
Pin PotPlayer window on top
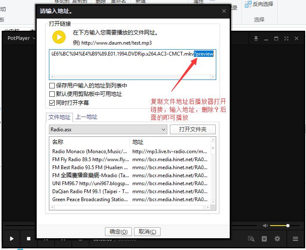256,38
